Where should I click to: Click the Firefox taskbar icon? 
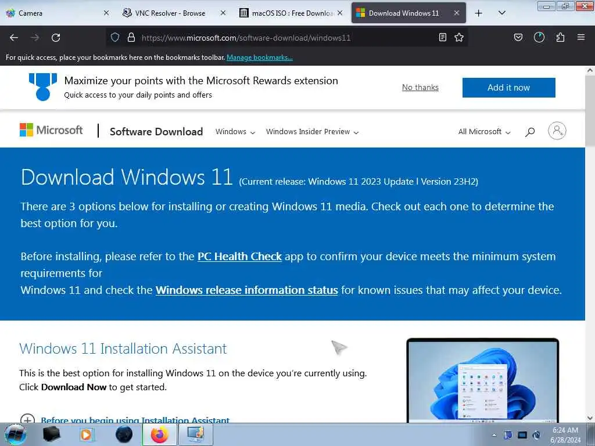159,434
